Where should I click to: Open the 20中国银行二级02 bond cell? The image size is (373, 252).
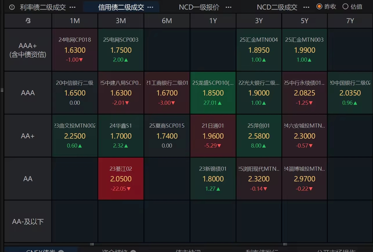click(350, 93)
